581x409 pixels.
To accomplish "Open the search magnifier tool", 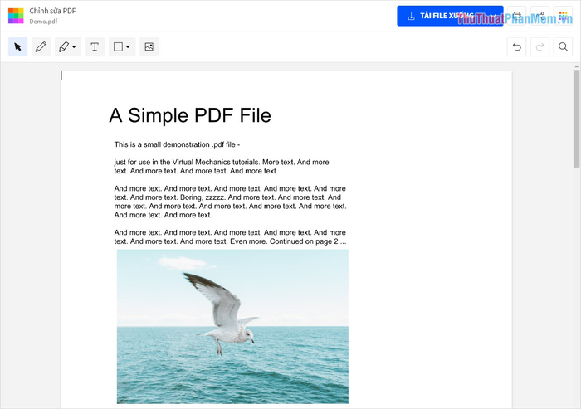I will 563,46.
